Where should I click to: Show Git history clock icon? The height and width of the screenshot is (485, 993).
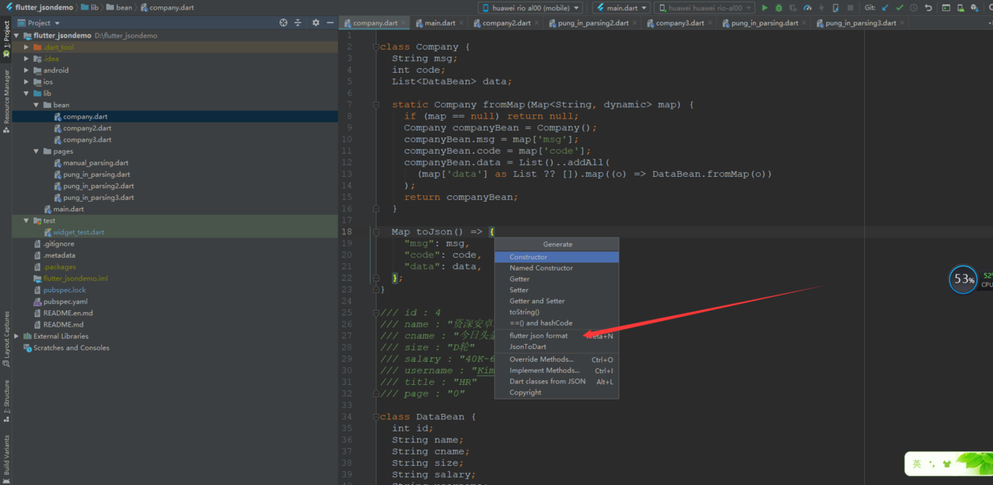coord(914,8)
